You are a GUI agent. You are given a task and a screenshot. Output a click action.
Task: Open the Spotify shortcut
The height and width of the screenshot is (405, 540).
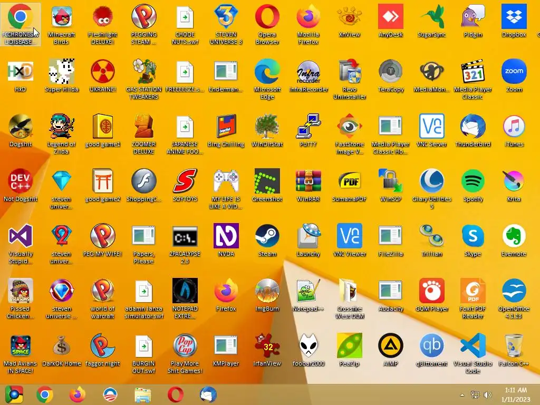click(472, 181)
